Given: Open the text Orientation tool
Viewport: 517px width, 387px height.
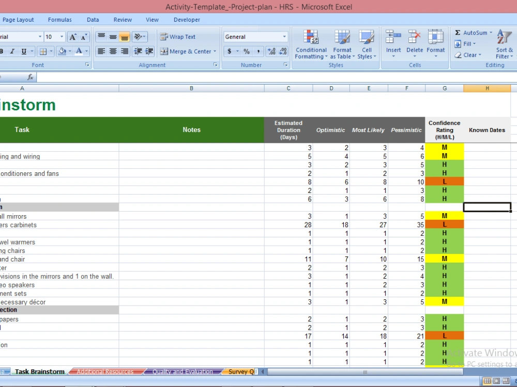Looking at the screenshot, I should pyautogui.click(x=140, y=37).
